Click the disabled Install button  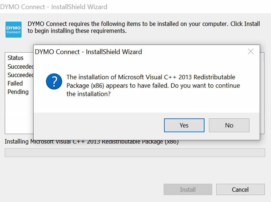click(187, 189)
